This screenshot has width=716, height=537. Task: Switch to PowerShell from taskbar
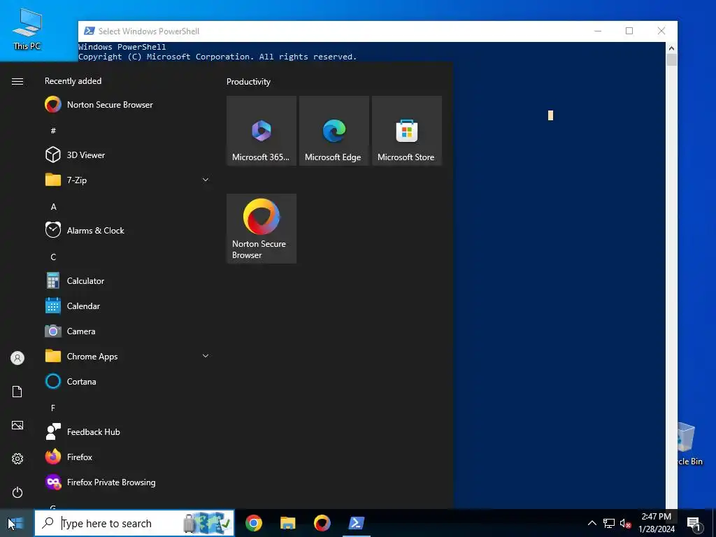(356, 523)
